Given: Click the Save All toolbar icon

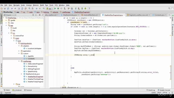Looking at the screenshot, I should pyautogui.click(x=5, y=8).
